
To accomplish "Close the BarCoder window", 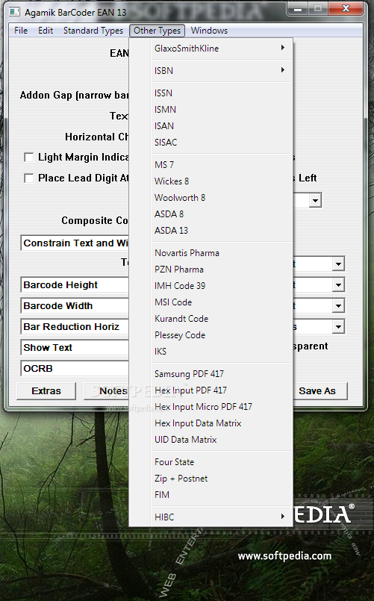I will pos(346,8).
